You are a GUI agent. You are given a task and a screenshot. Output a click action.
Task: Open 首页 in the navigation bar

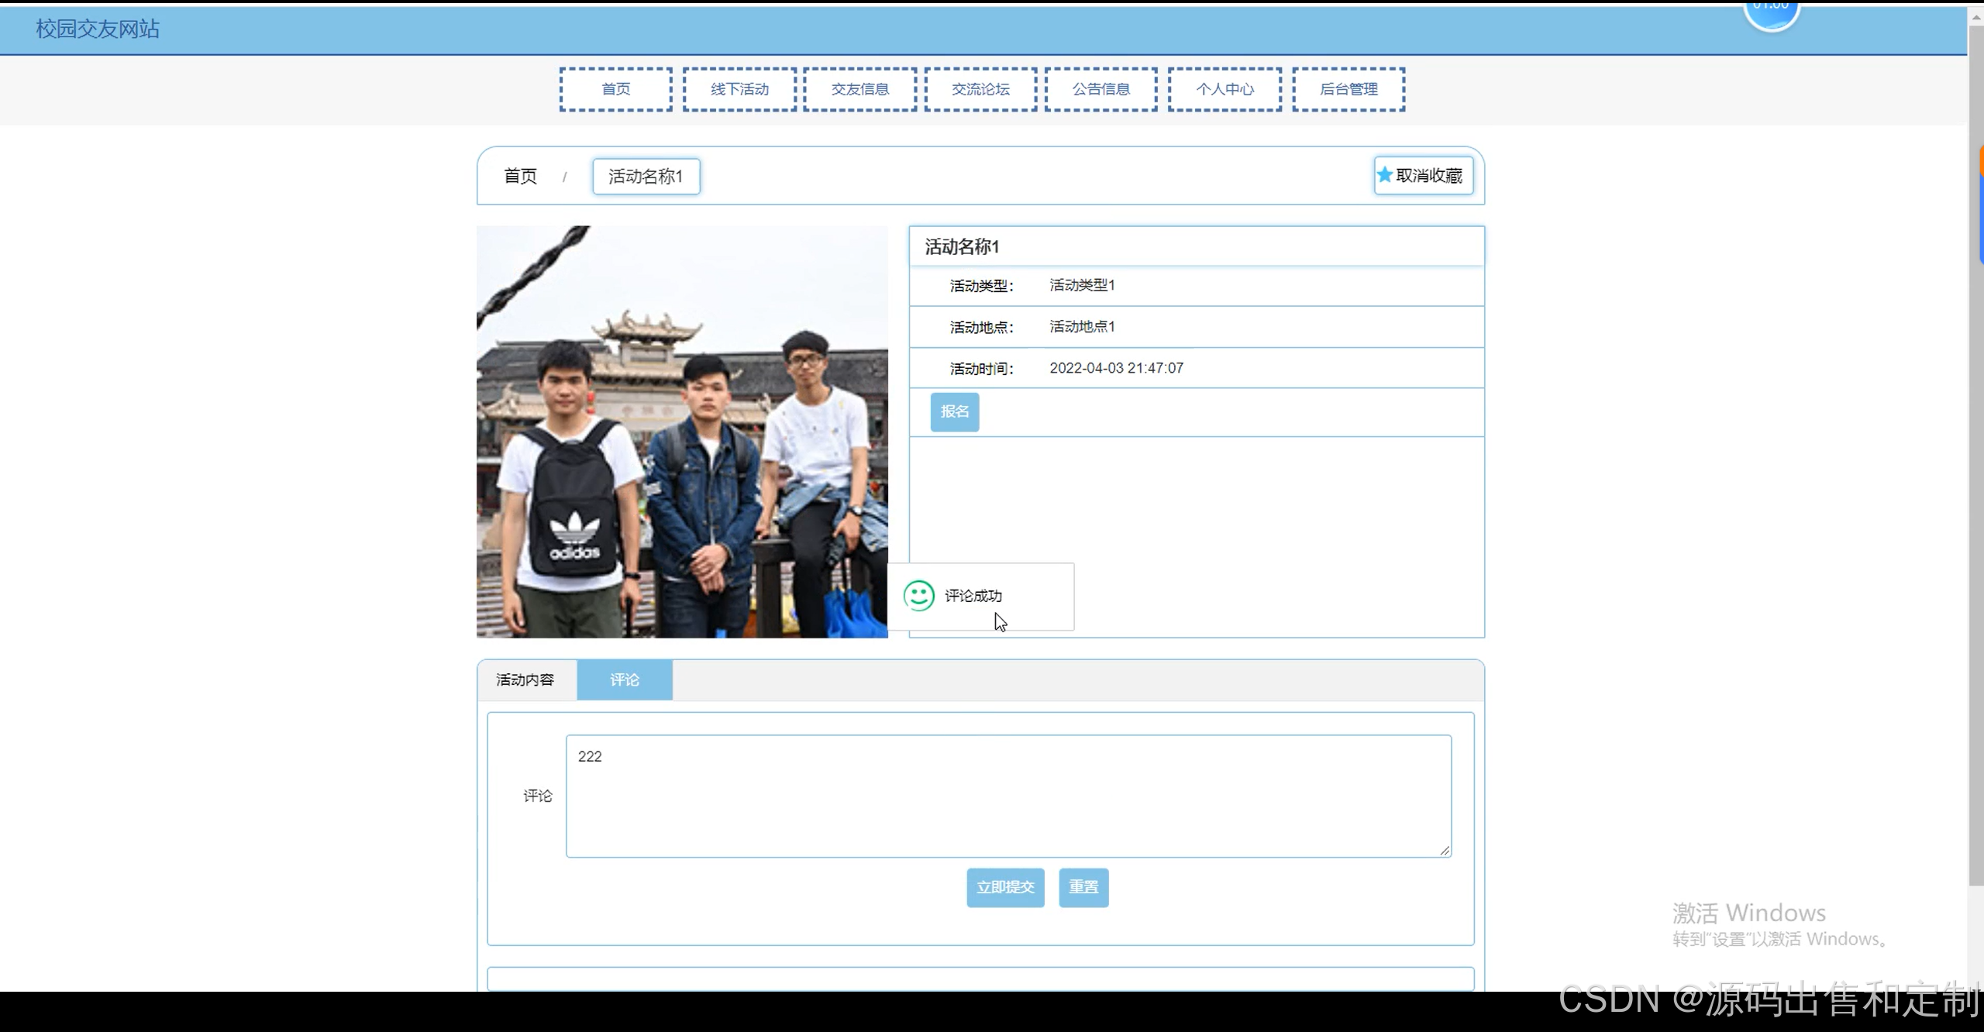point(616,90)
